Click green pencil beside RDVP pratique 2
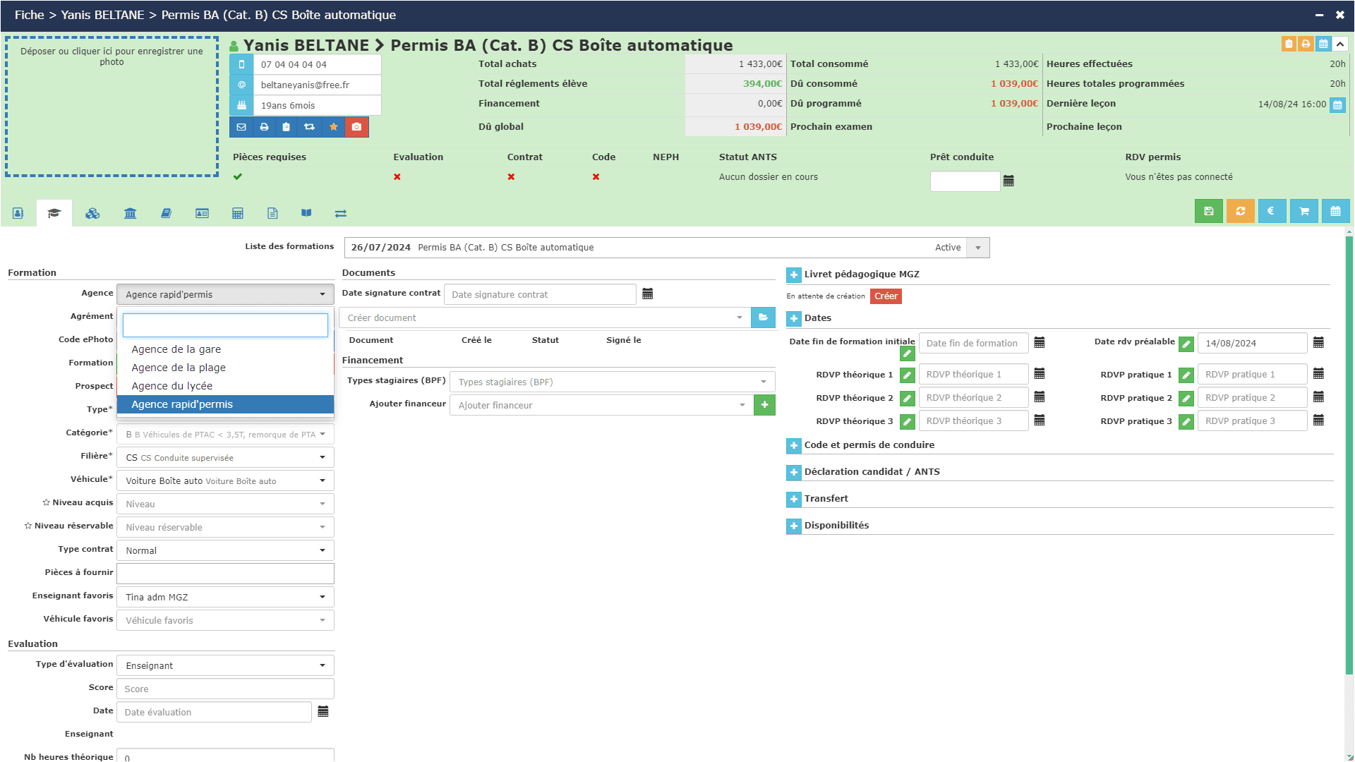The width and height of the screenshot is (1355, 762). pyautogui.click(x=1186, y=399)
